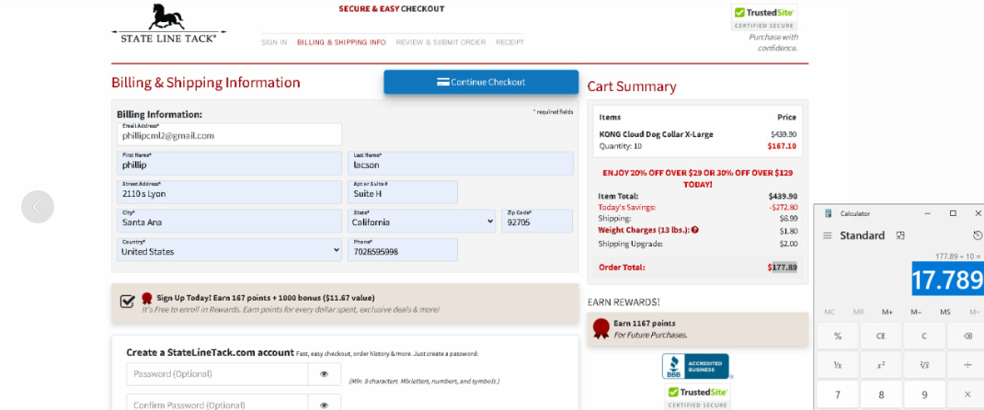Minimize the Calculator window
Image resolution: width=984 pixels, height=410 pixels.
(x=928, y=214)
